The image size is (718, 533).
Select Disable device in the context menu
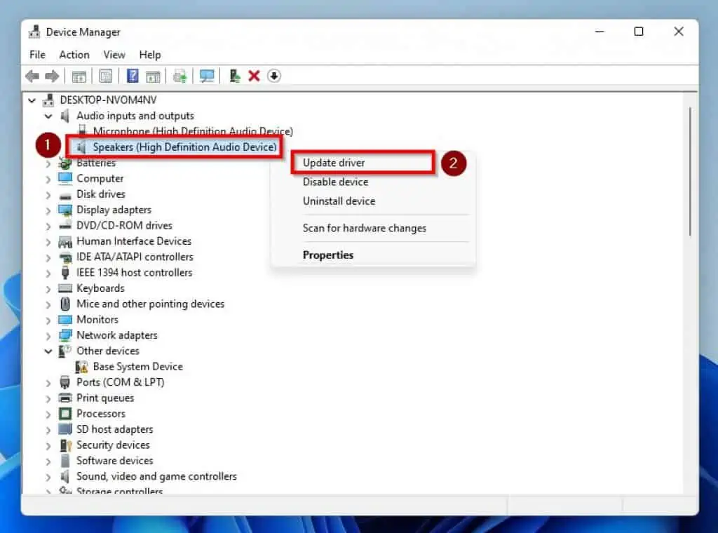pos(335,182)
